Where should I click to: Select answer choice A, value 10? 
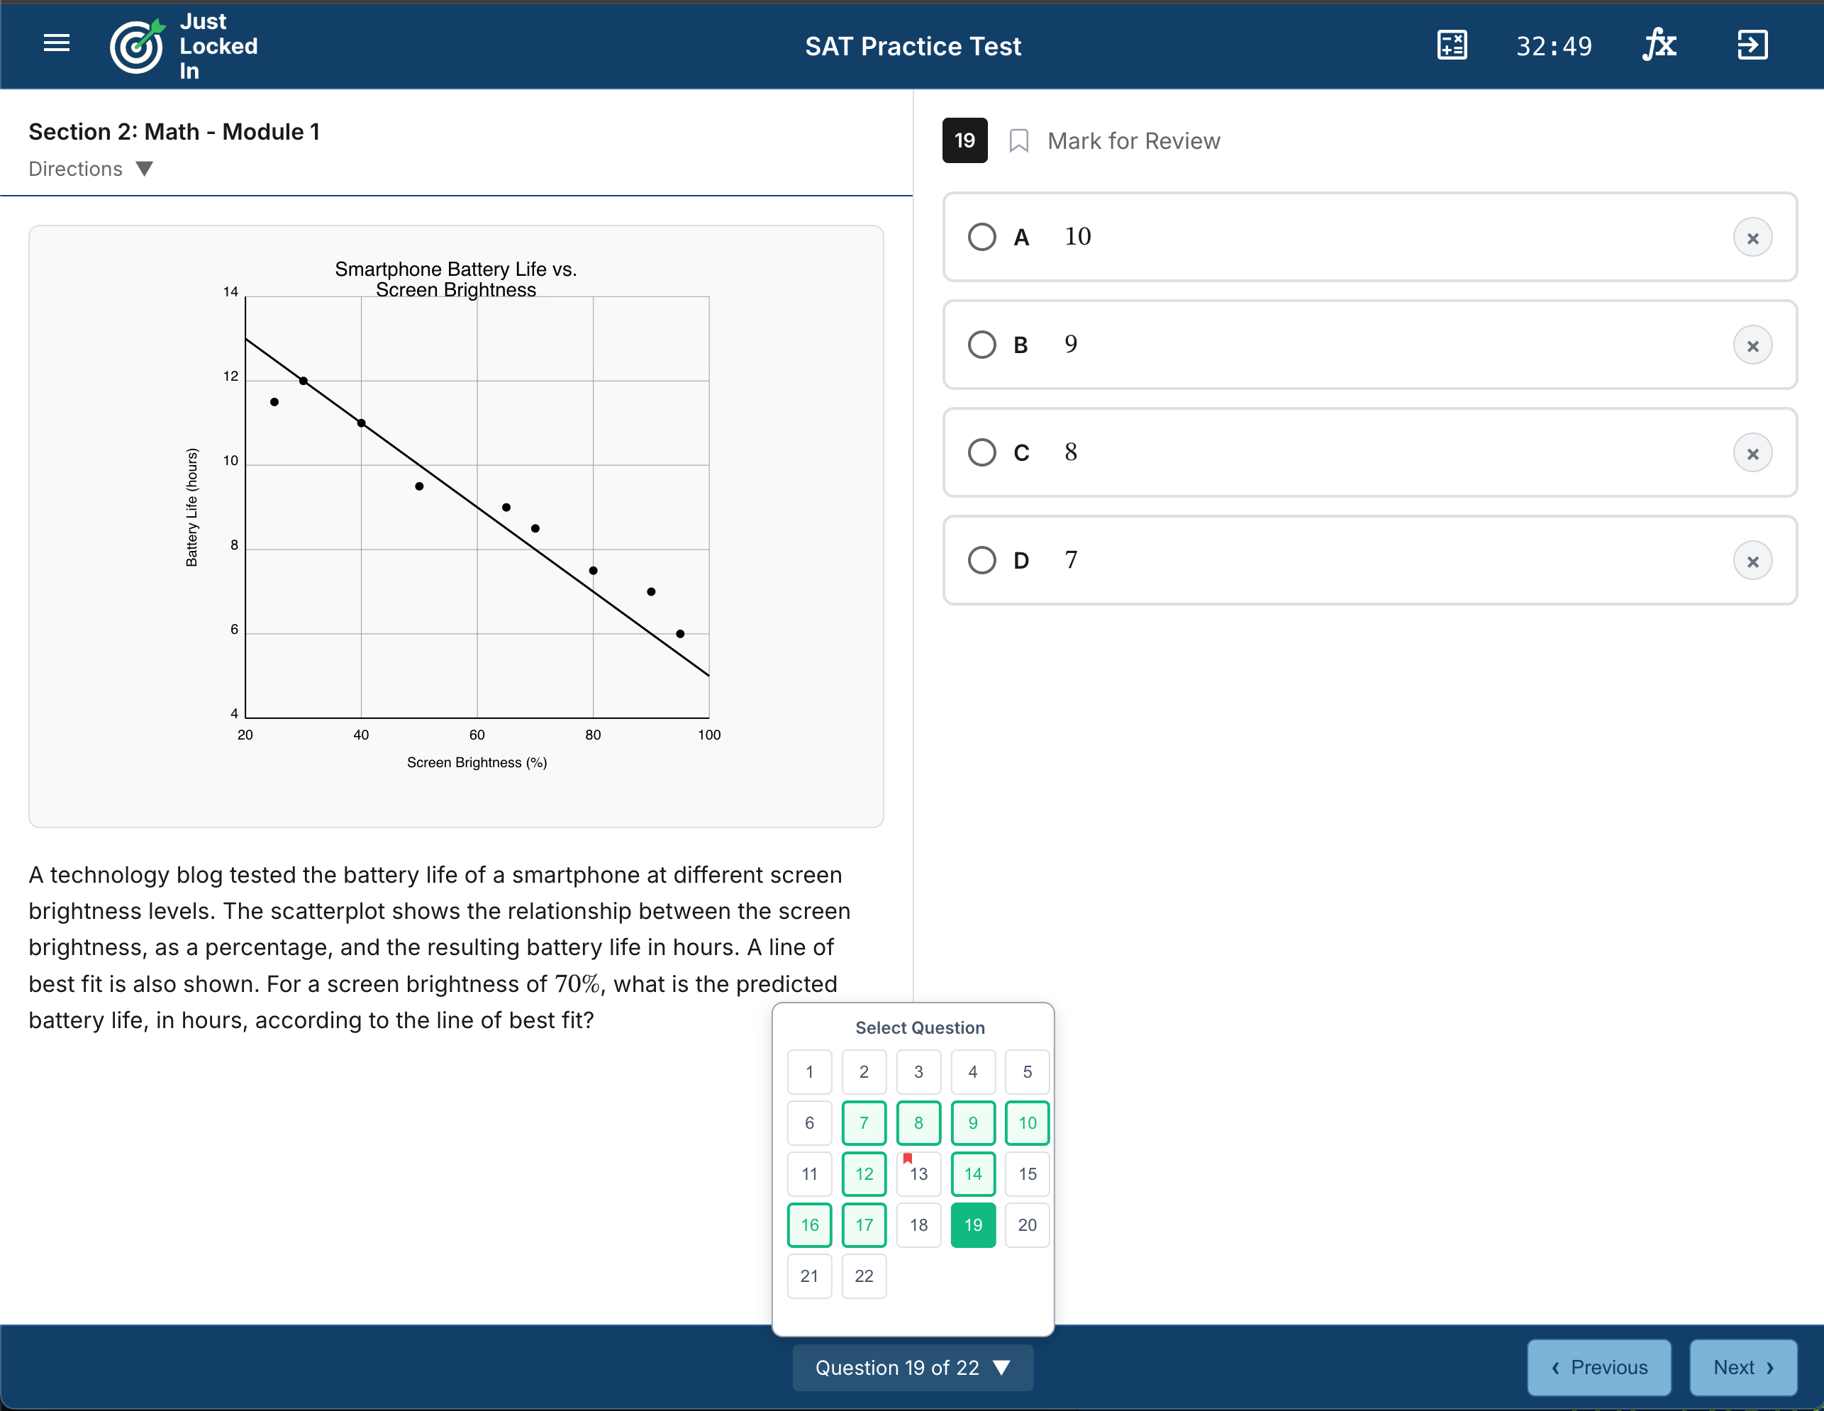tap(982, 236)
